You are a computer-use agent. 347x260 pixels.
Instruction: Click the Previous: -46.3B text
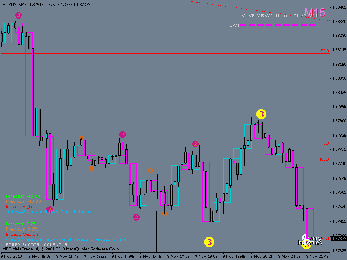click(x=23, y=201)
